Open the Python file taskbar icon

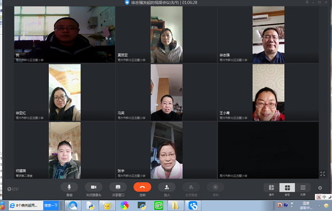(x=90, y=206)
